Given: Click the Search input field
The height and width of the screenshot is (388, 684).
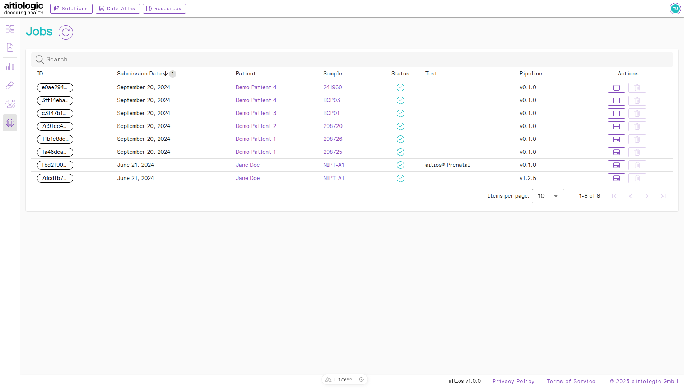Looking at the screenshot, I should (x=352, y=60).
